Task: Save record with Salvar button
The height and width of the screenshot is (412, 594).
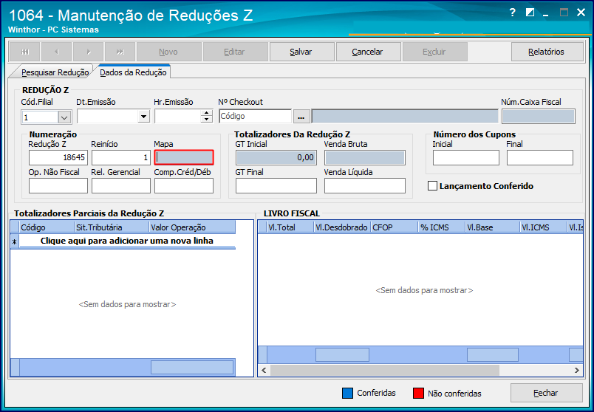Action: 301,52
